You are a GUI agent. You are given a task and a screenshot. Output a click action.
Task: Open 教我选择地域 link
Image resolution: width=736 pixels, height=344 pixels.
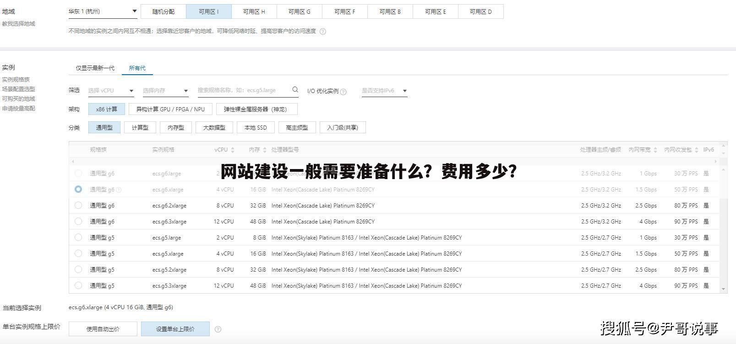pos(19,24)
